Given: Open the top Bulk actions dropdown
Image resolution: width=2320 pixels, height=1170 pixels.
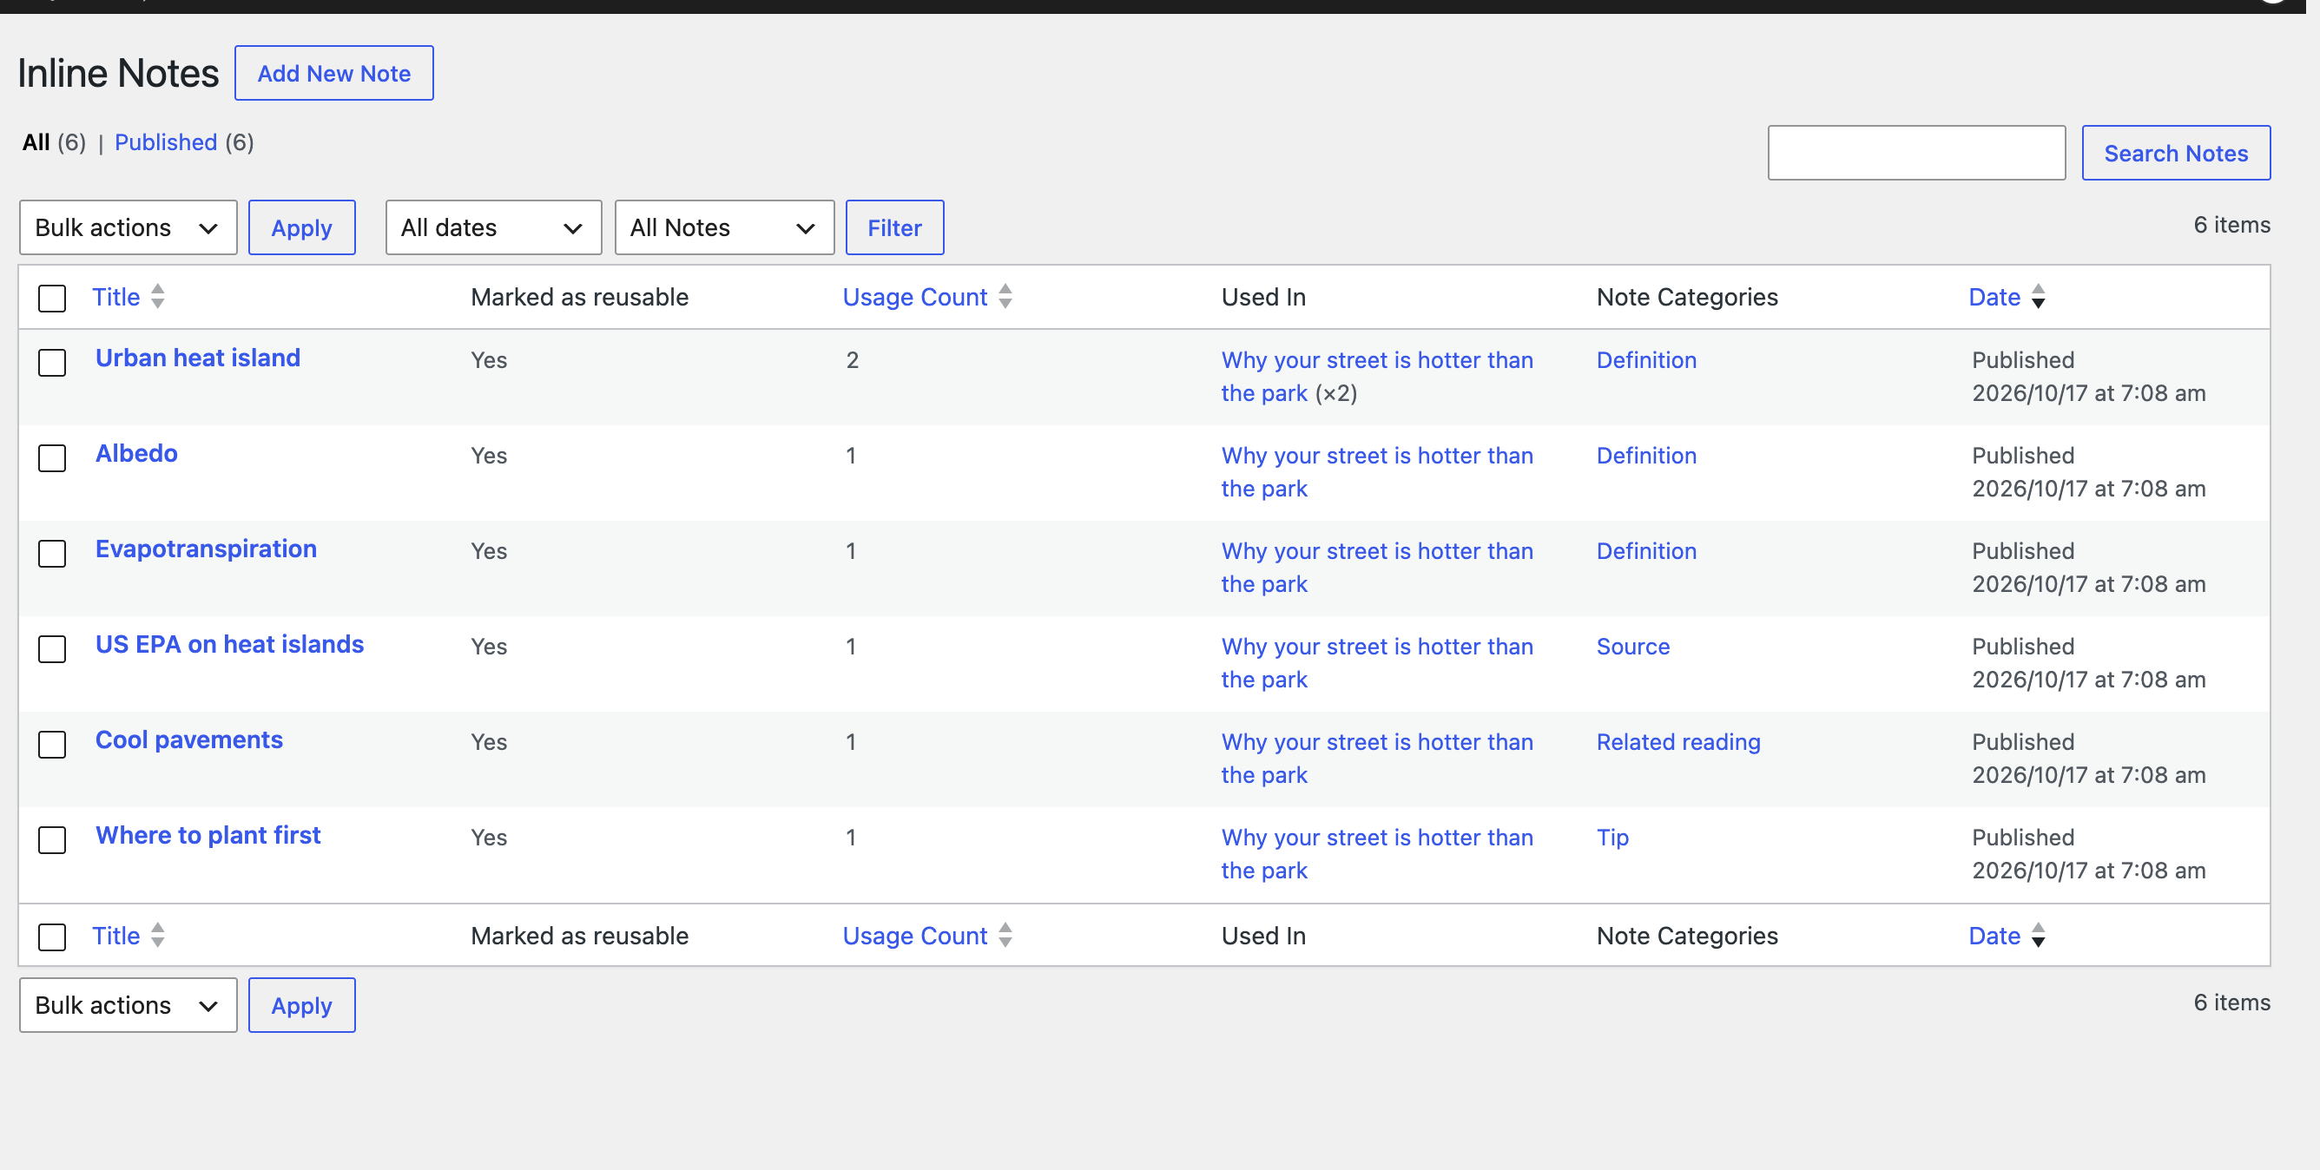Looking at the screenshot, I should point(128,227).
